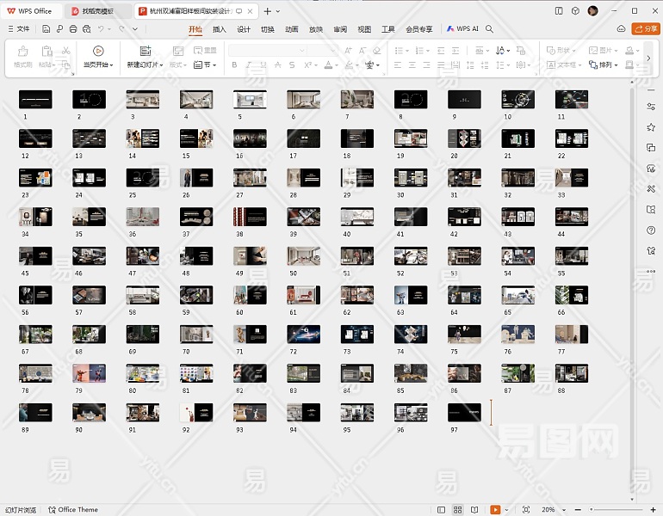Click the tools wrench sidebar icon
This screenshot has height=516, width=663.
[651, 188]
